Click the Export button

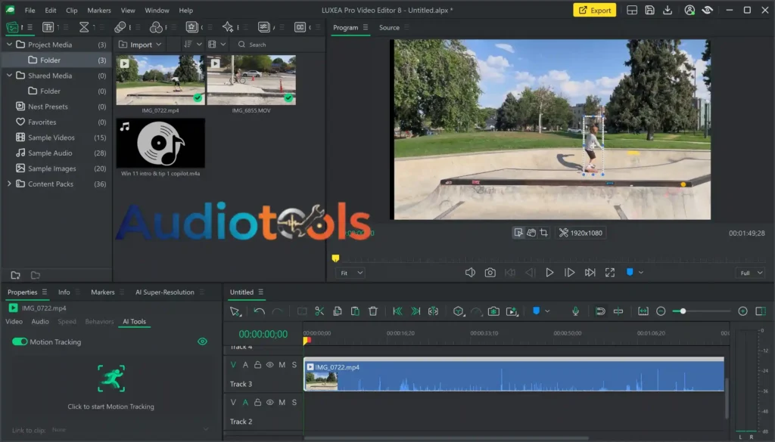tap(595, 10)
